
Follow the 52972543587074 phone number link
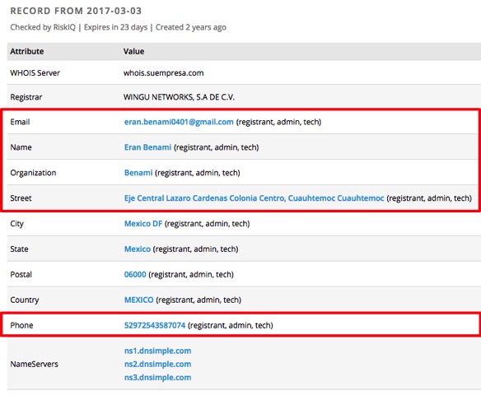click(155, 326)
